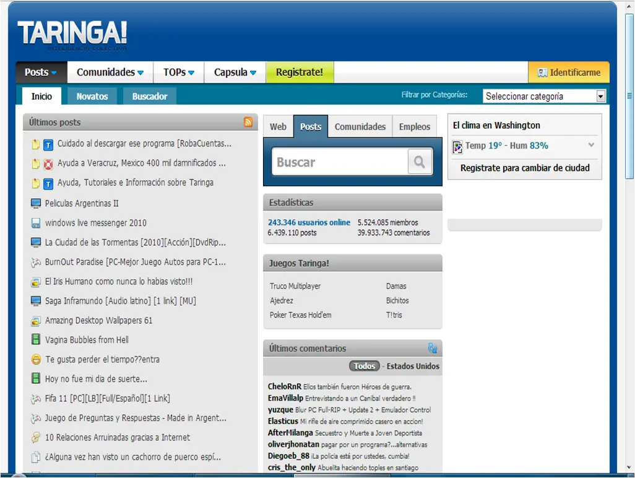Select the Todos comments filter

(x=365, y=366)
